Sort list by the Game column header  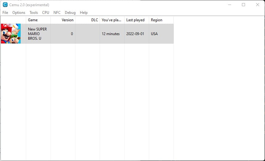pos(38,20)
